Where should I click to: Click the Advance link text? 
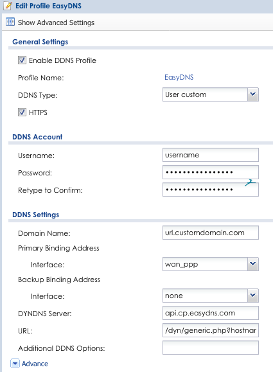35,364
